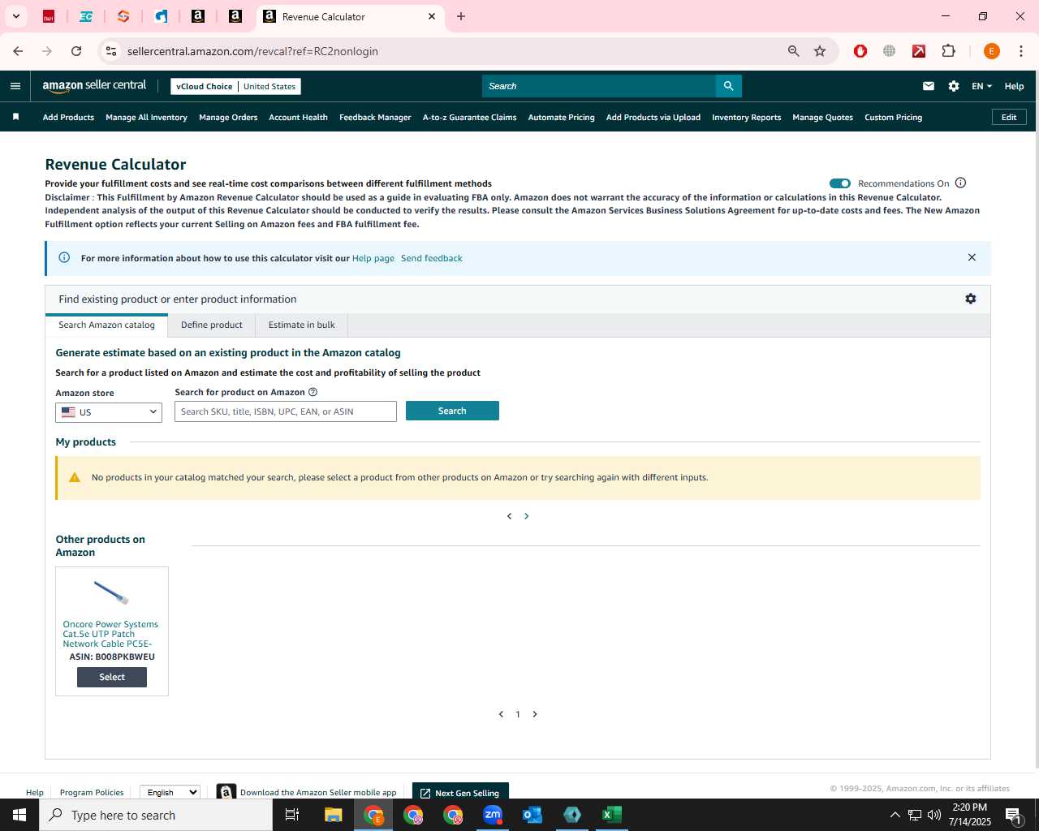
Task: Open English language selector in footer
Action: [170, 792]
